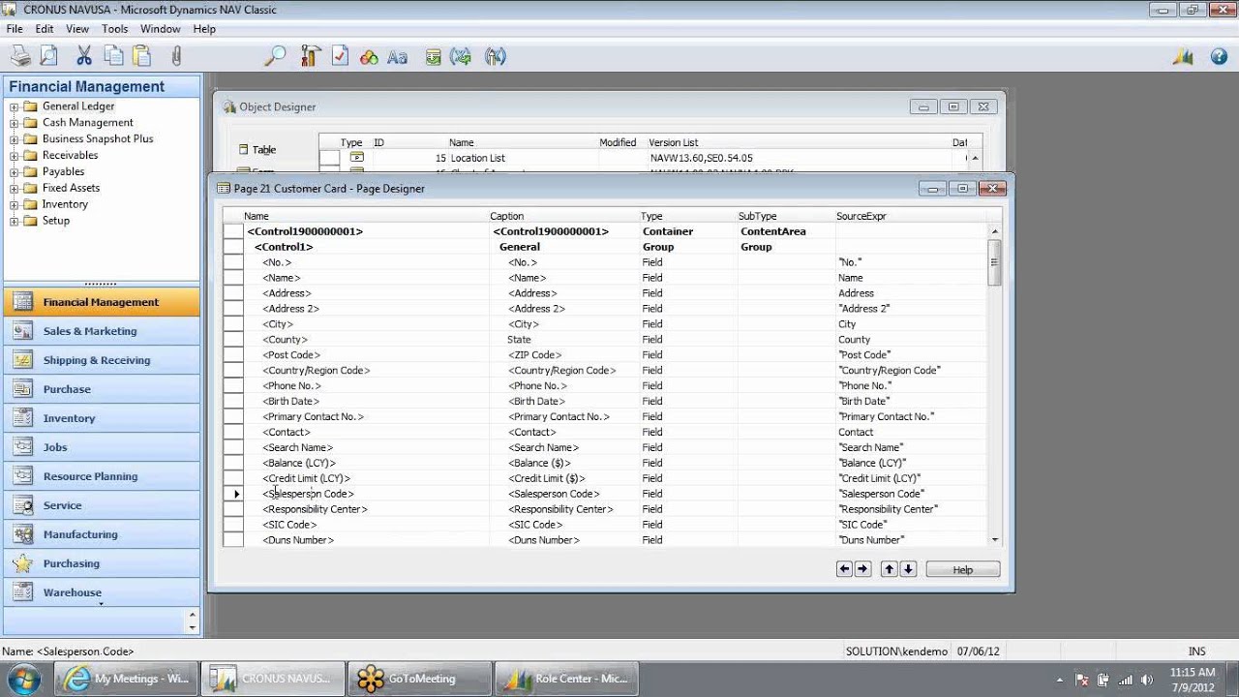Open the View menu
Viewport: 1239px width, 697px height.
77,29
